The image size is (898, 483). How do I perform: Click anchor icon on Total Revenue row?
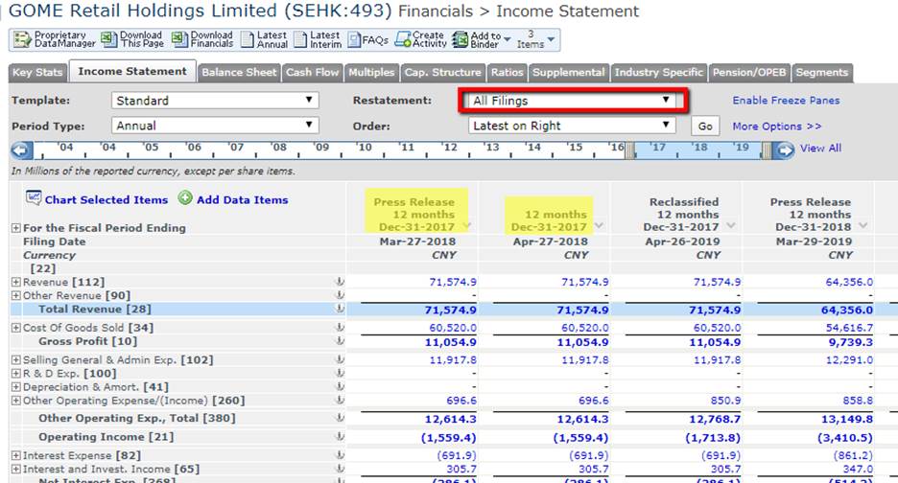tap(340, 309)
